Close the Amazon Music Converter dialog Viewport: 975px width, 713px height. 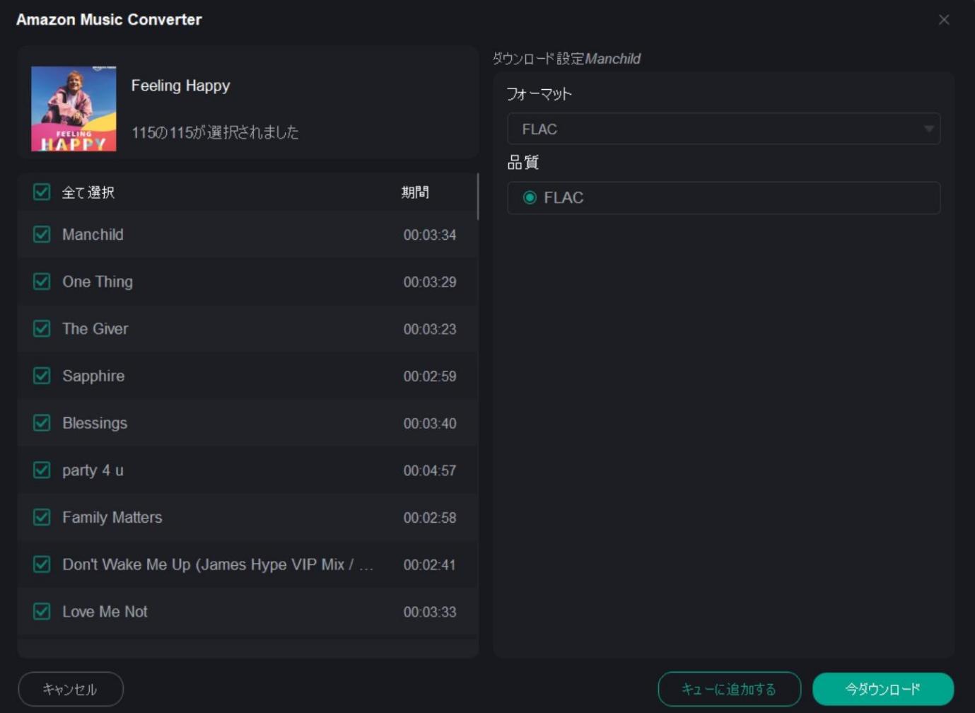point(943,20)
